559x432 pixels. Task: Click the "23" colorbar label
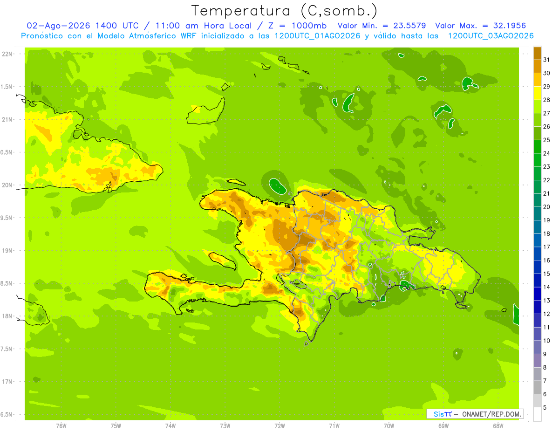pos(547,166)
